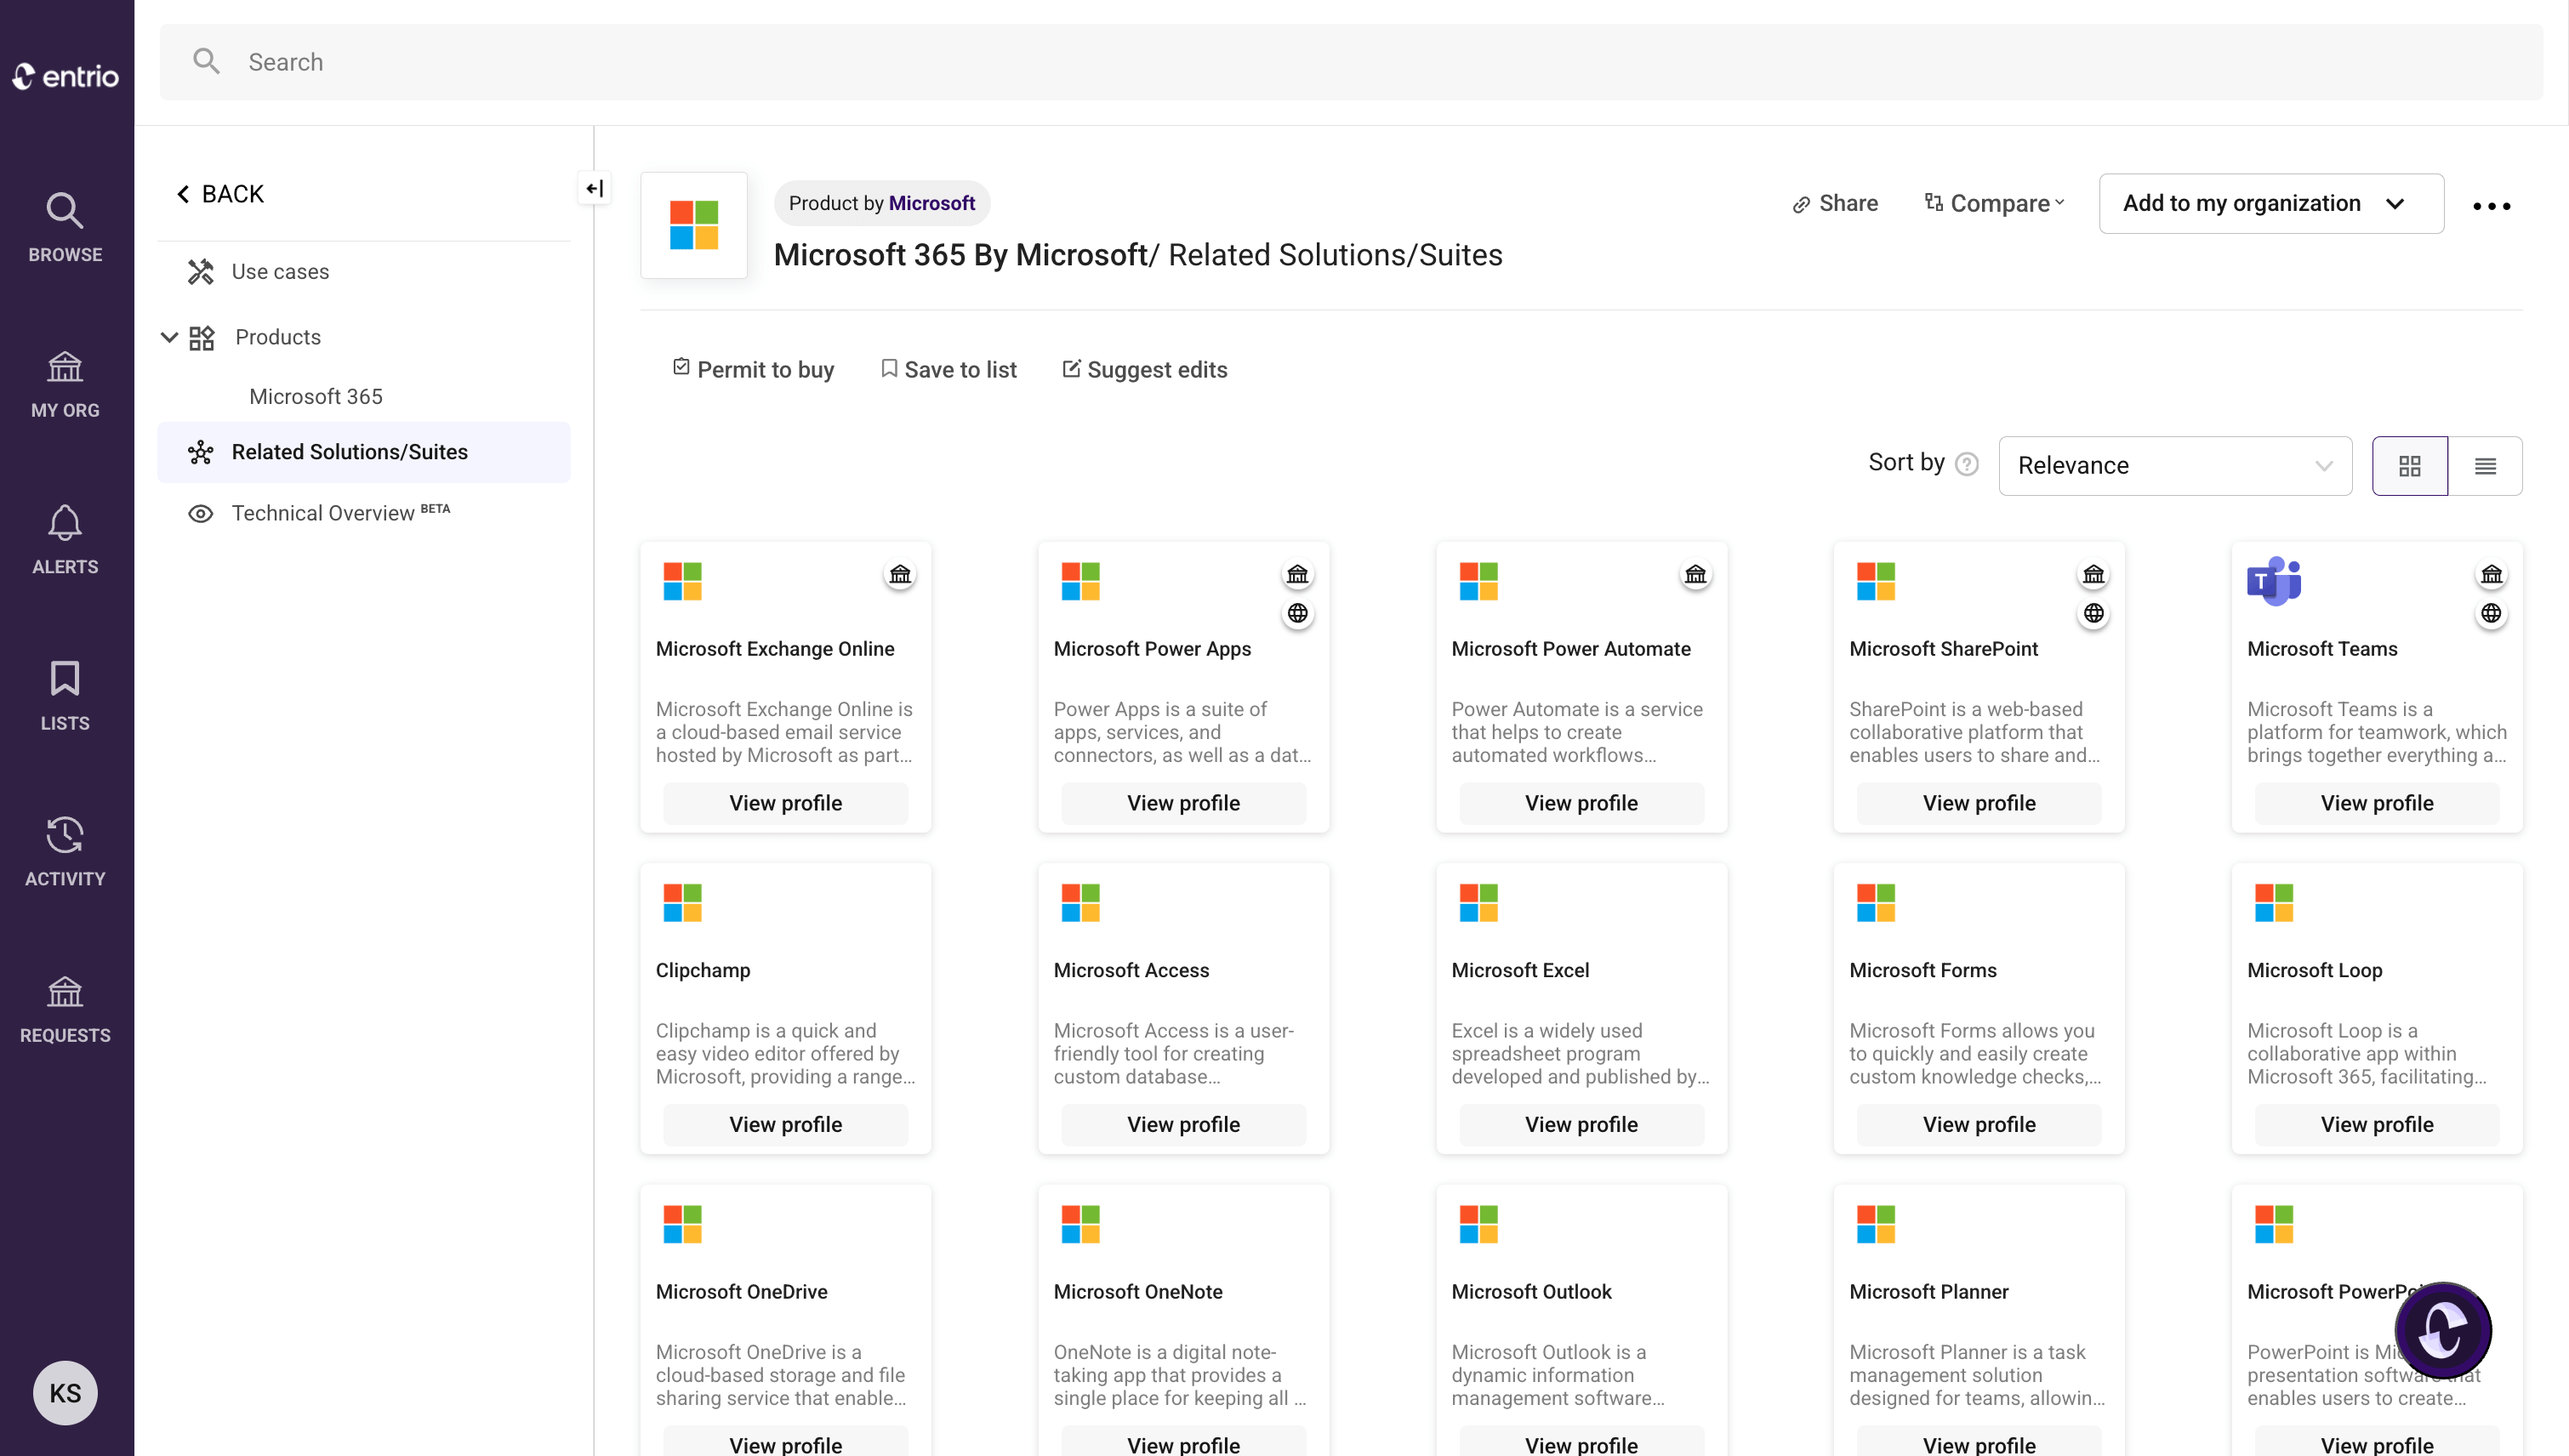Click the search magnifier icon

[206, 61]
